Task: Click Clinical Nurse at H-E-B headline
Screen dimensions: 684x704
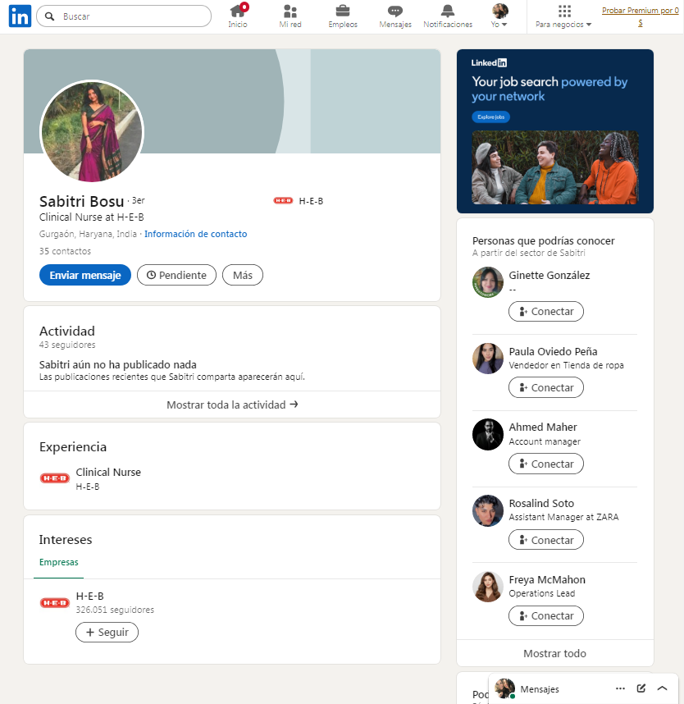Action: [x=92, y=217]
